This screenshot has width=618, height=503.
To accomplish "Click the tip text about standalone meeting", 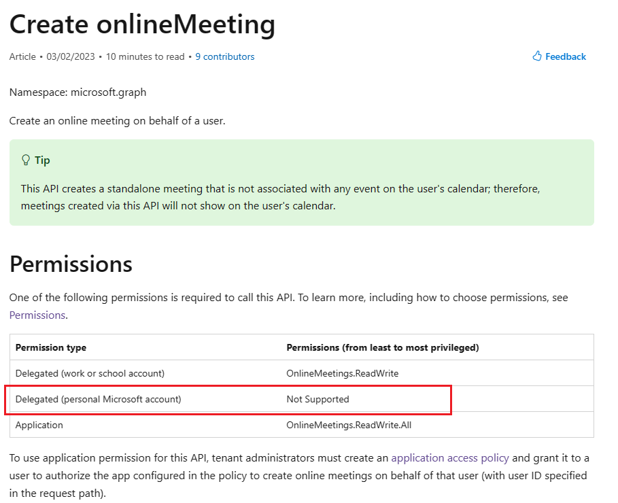I will point(280,197).
